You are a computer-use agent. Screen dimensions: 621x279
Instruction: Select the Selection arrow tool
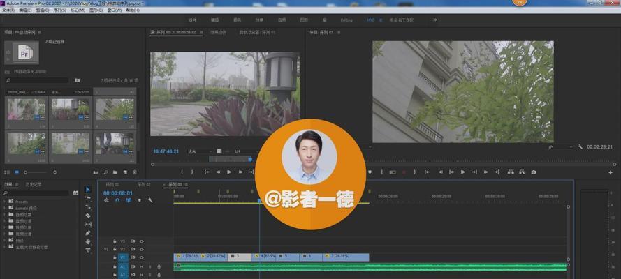pos(88,190)
